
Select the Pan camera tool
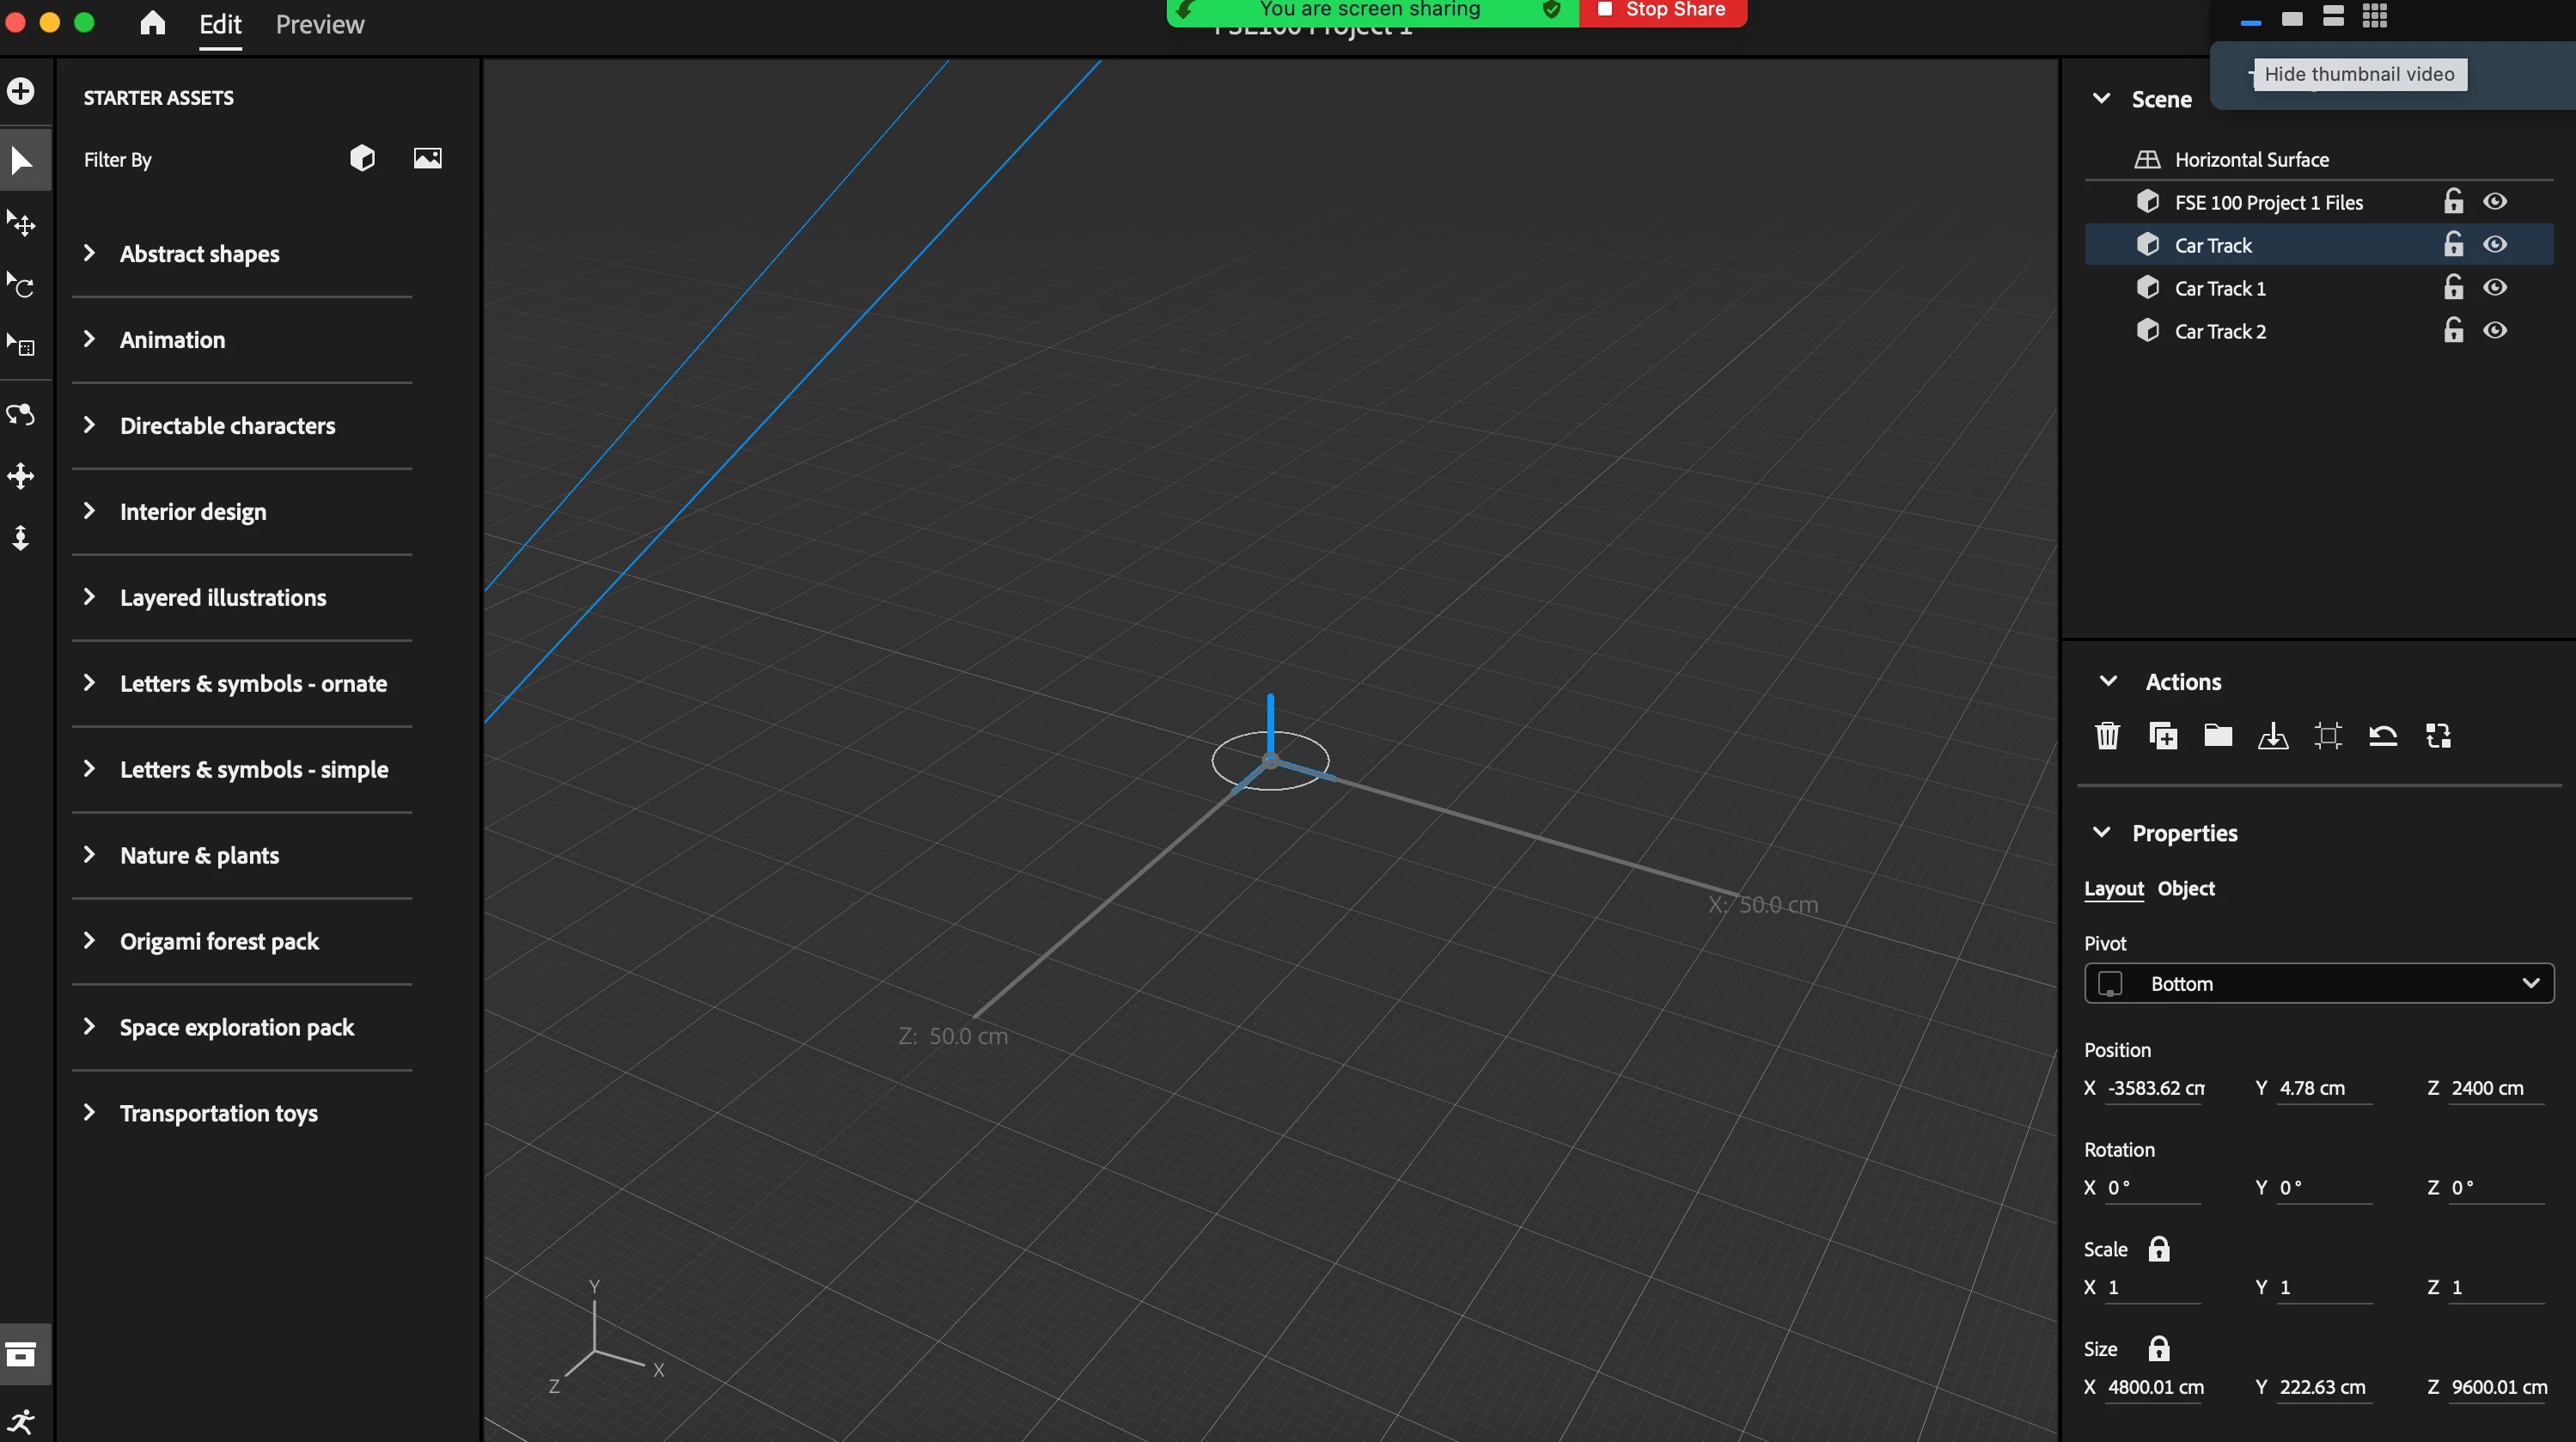(x=21, y=476)
